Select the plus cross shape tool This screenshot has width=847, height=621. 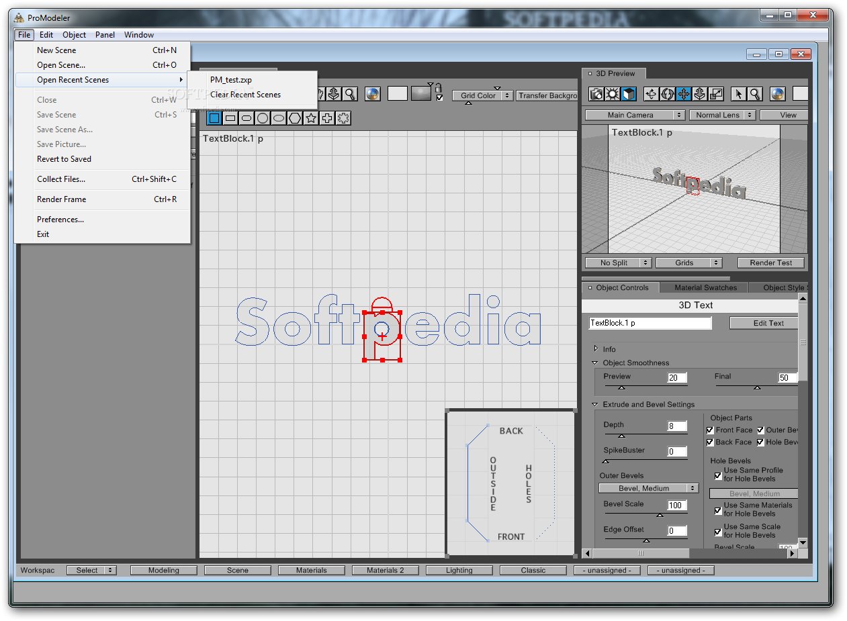327,118
